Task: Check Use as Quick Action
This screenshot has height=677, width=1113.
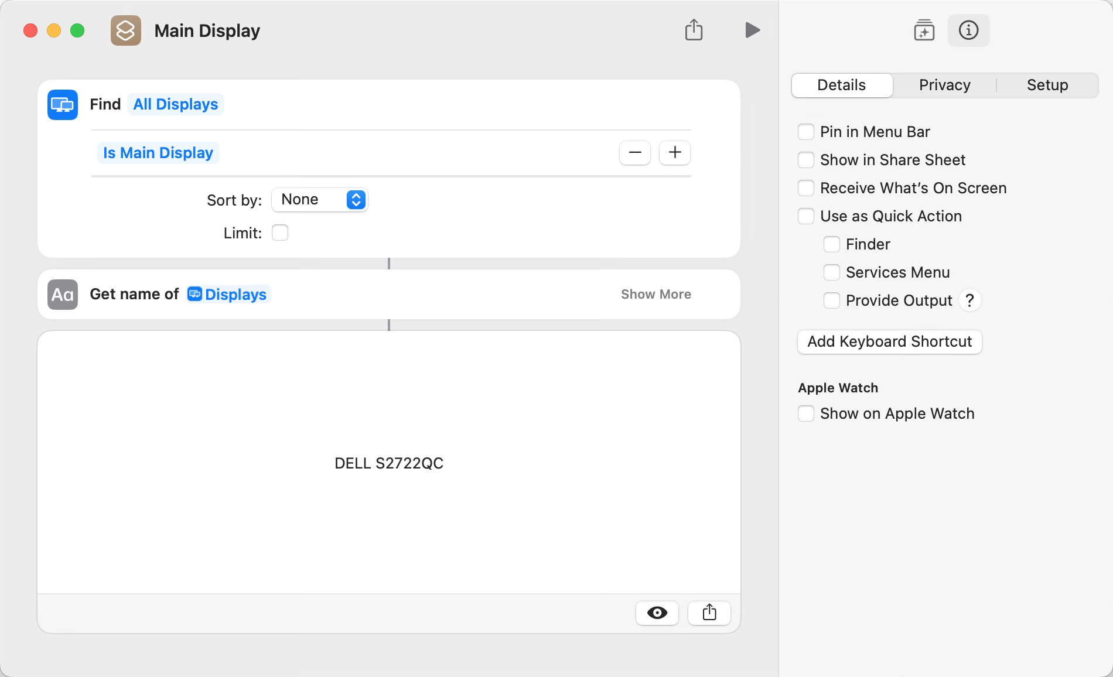Action: point(806,216)
